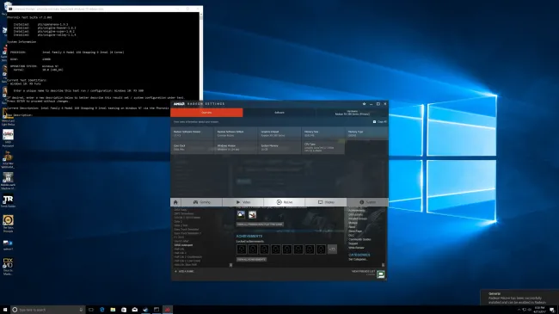This screenshot has width=559, height=314.
Task: Switch to Radeon Settings from the taskbar
Action: tap(168, 310)
